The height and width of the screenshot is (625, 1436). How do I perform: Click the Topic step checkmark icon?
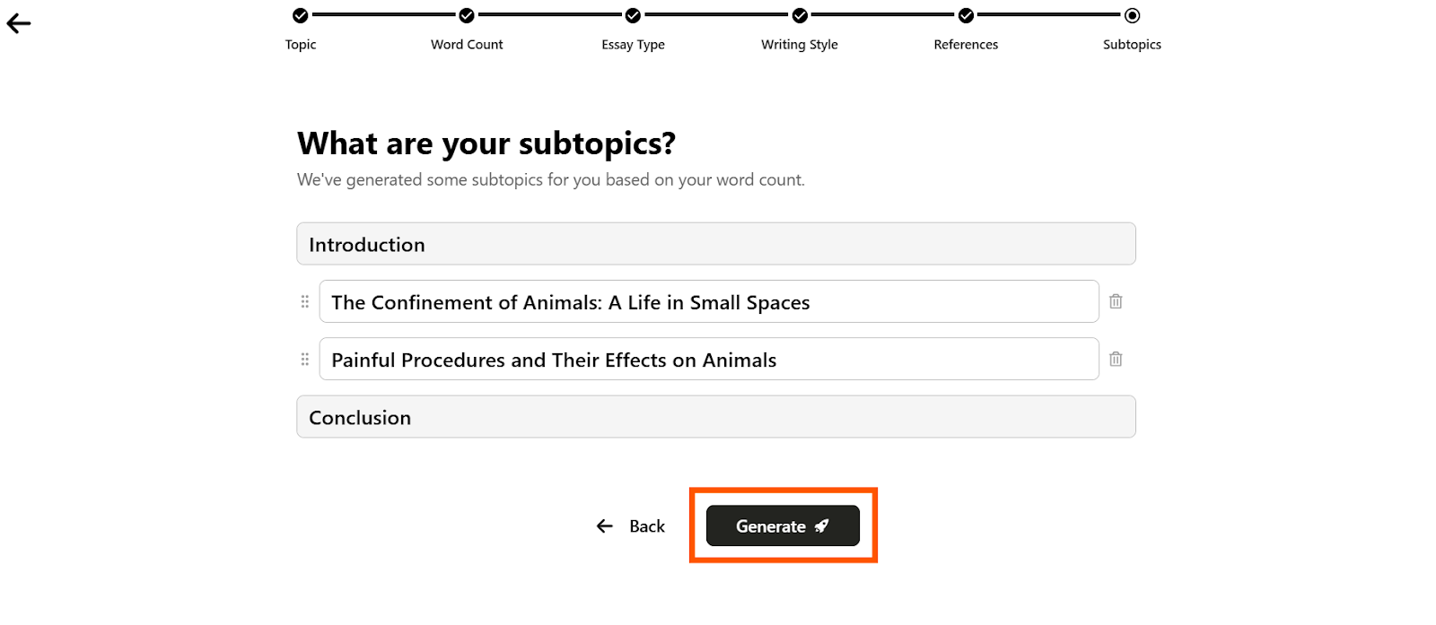301,15
